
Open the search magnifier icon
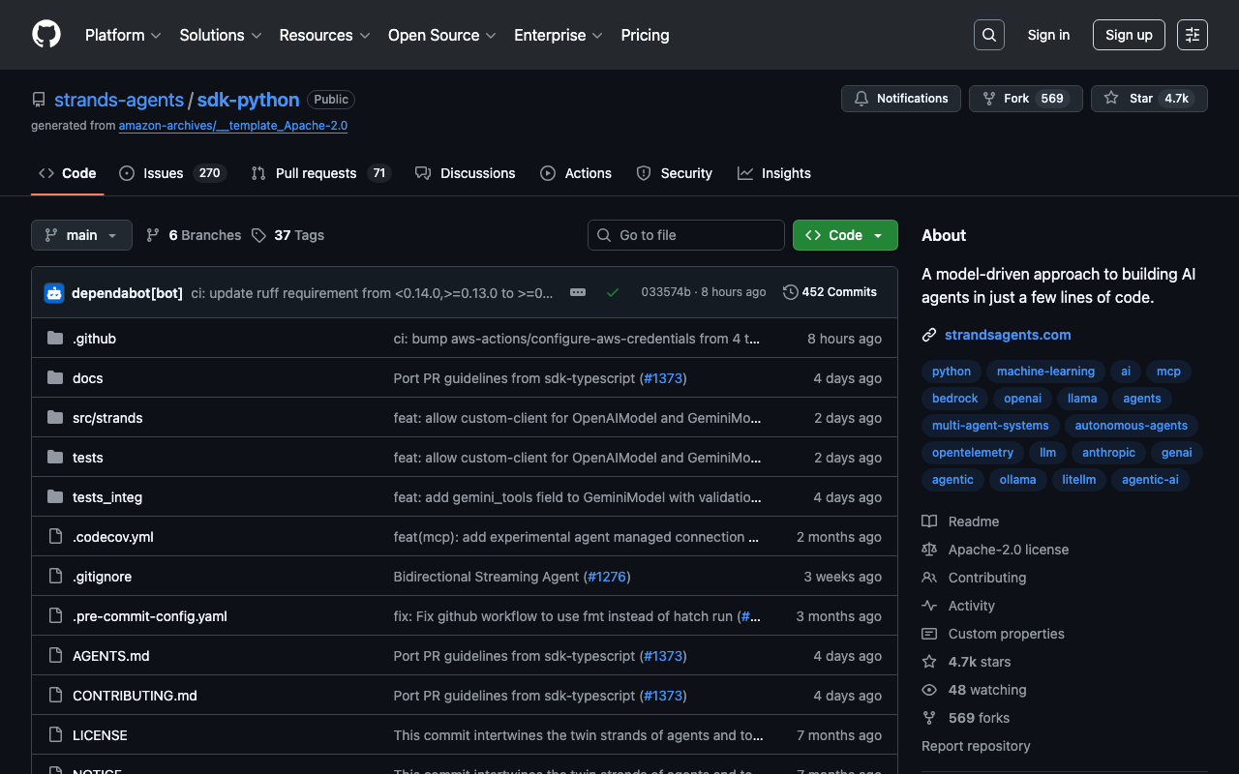[988, 35]
